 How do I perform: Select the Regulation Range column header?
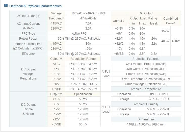click(x=83, y=59)
